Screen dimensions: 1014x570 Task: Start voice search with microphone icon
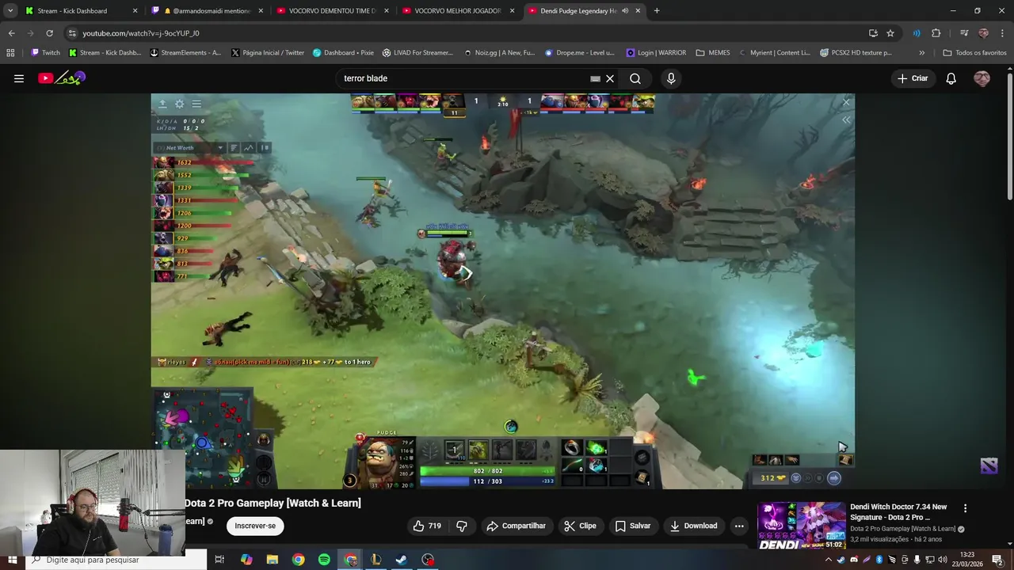point(671,78)
